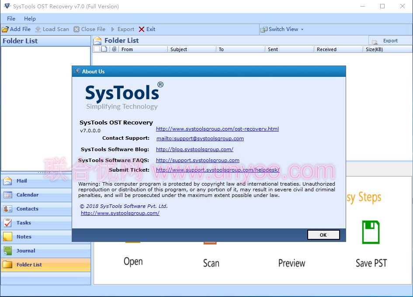This screenshot has height=297, width=413.
Task: Expand the Switch View dropdown arrow
Action: click(302, 30)
